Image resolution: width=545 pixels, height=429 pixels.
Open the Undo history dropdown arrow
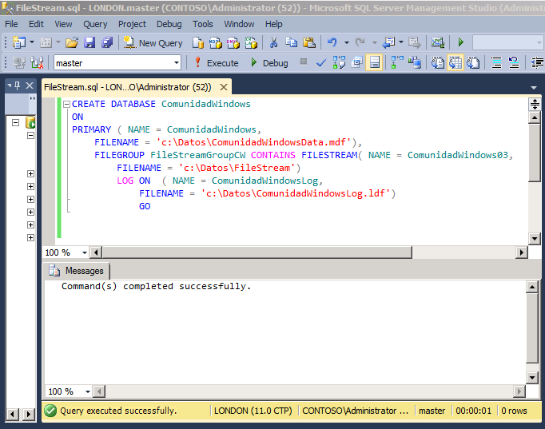pyautogui.click(x=347, y=42)
